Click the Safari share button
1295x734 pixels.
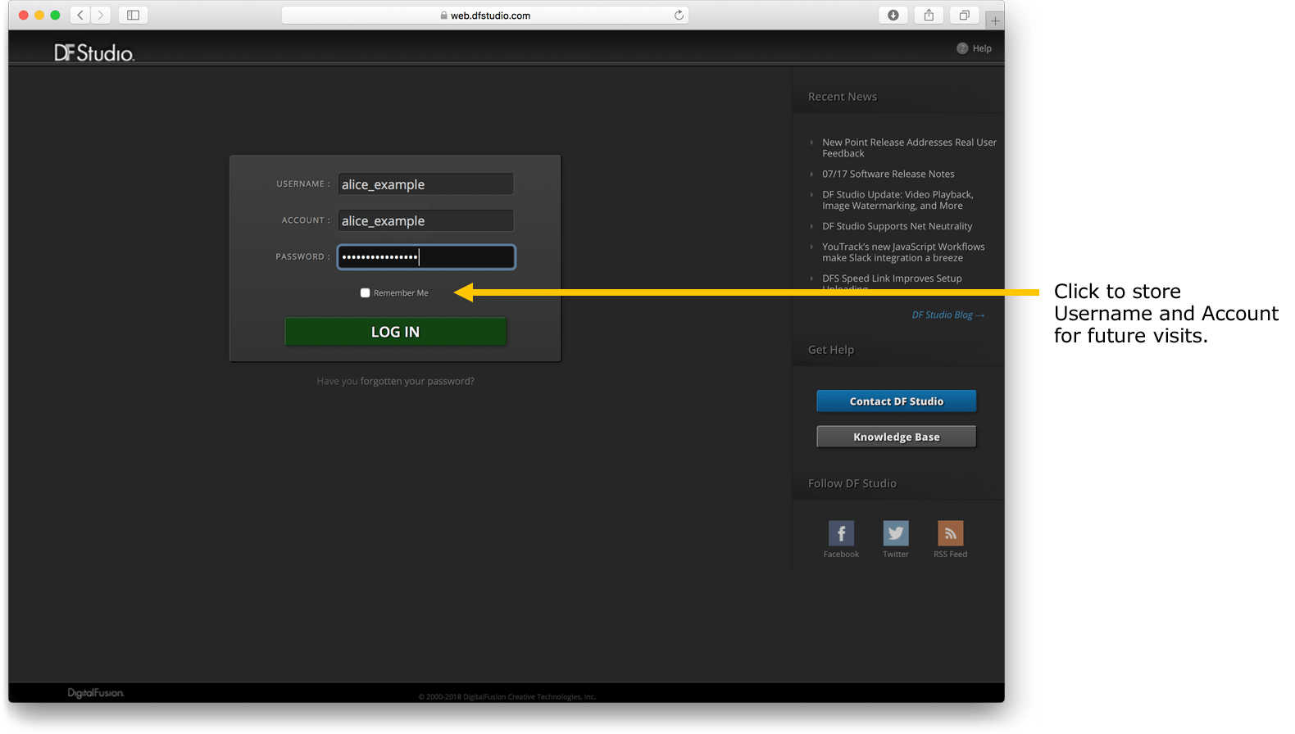pyautogui.click(x=929, y=15)
